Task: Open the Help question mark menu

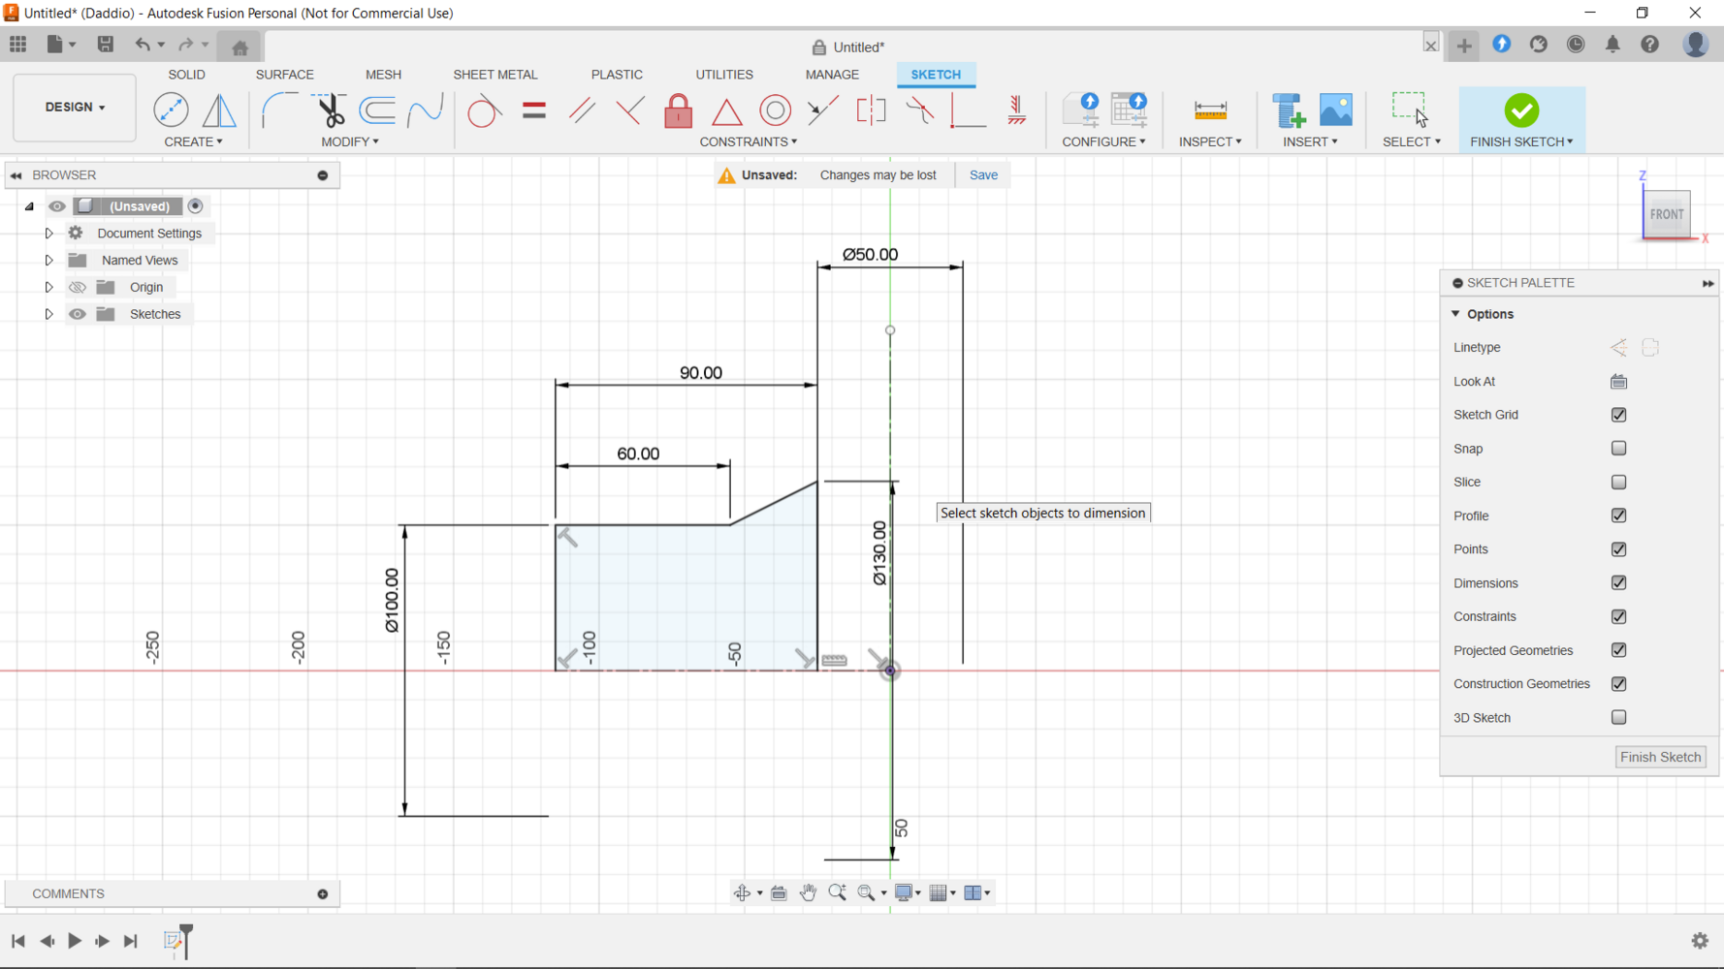Action: [1649, 45]
